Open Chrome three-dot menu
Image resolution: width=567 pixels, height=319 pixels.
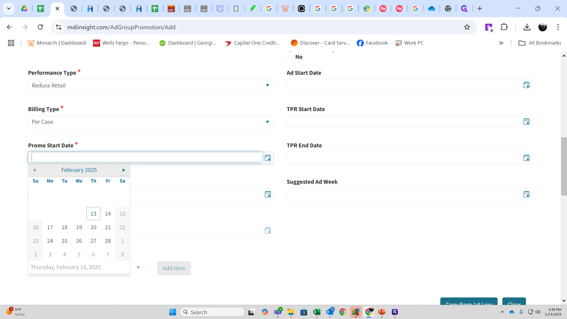pyautogui.click(x=558, y=27)
